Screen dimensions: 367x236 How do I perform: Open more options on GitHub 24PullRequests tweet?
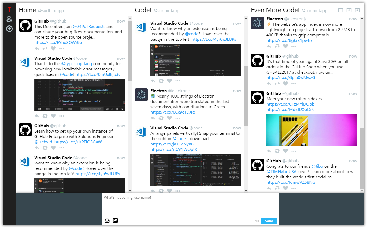[62, 48]
